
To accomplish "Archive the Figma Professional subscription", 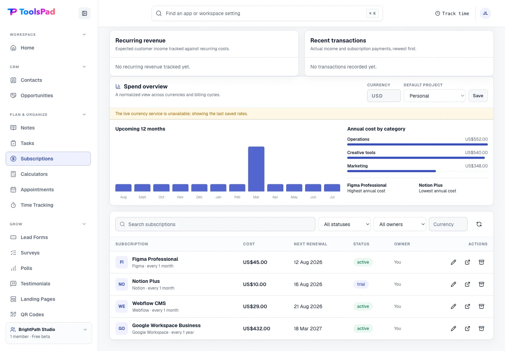I will click(482, 262).
